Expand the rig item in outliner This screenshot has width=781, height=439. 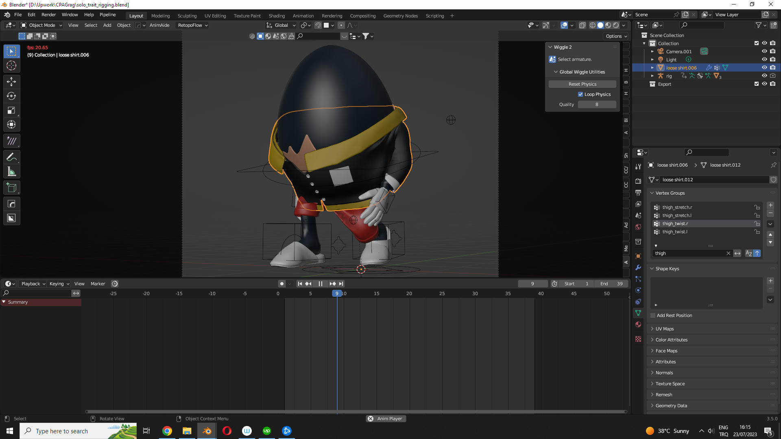(652, 76)
